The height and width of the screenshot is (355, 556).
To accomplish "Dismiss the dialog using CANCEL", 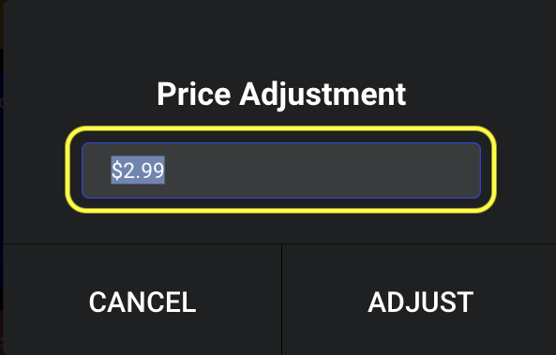I will tap(143, 302).
